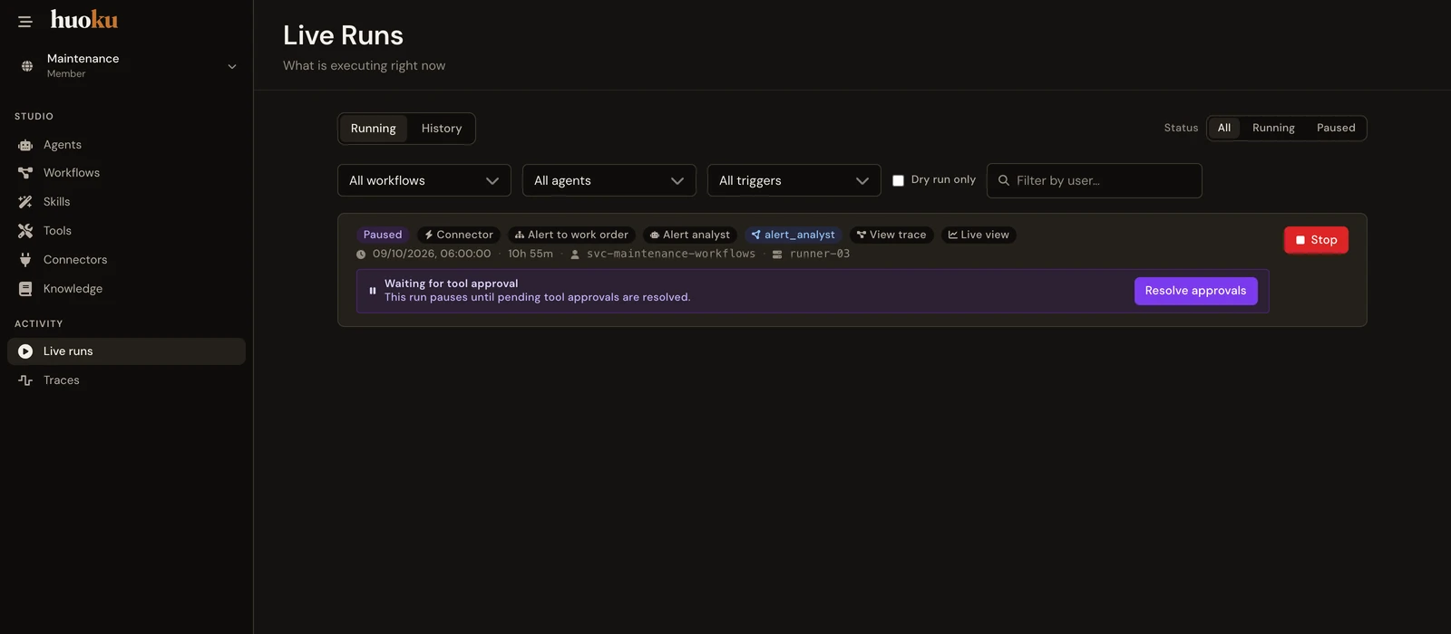
Task: Open the All triggers dropdown
Action: (x=794, y=180)
